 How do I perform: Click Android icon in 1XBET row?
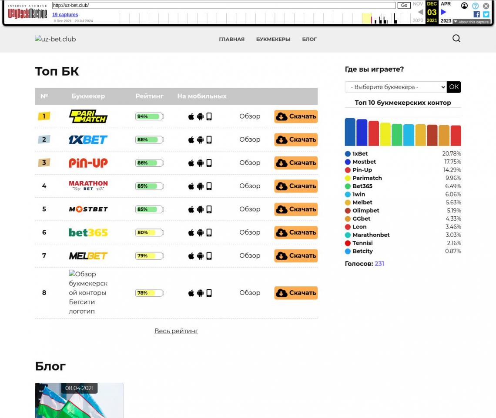pos(200,139)
